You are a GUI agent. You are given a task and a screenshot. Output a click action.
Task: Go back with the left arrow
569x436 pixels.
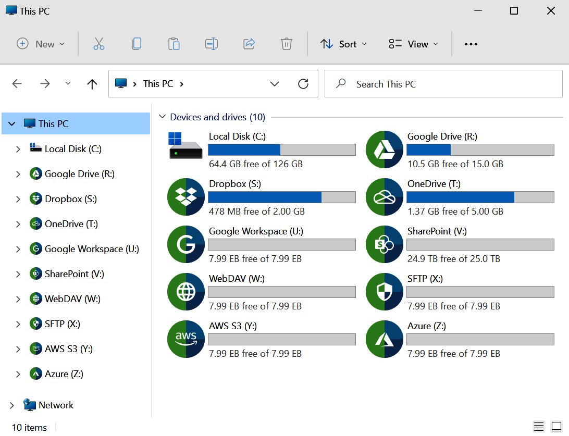click(x=17, y=84)
